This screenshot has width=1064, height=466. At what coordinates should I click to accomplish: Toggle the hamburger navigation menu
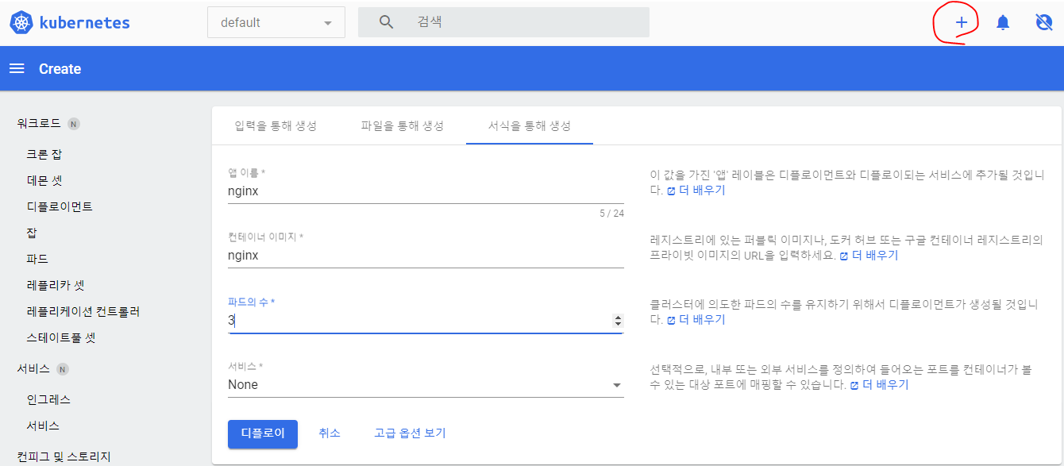point(17,69)
